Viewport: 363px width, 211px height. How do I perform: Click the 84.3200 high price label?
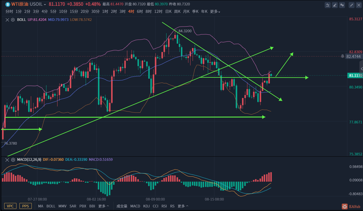(x=185, y=31)
